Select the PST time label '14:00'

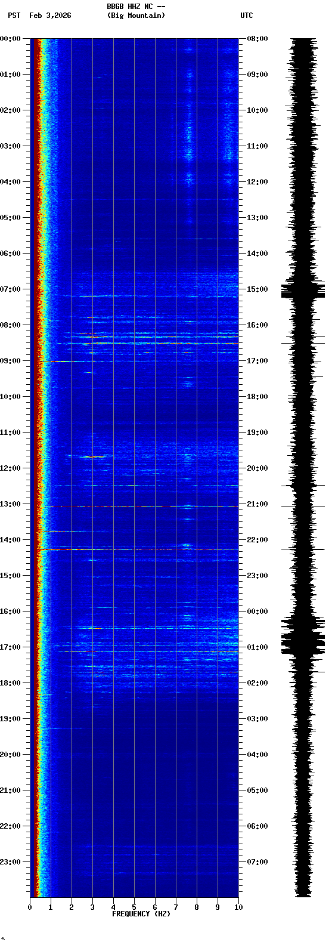coord(10,540)
